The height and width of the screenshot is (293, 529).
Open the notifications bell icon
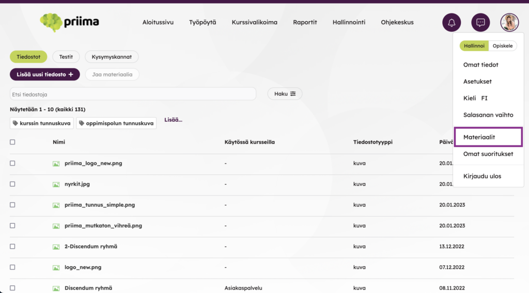click(x=452, y=23)
